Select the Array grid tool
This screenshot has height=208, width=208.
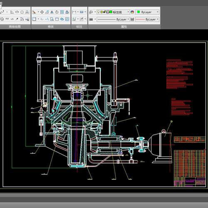(62, 12)
